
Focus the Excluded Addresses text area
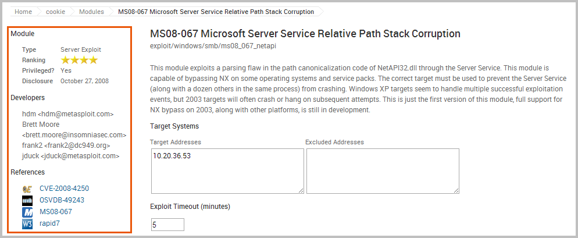point(383,170)
